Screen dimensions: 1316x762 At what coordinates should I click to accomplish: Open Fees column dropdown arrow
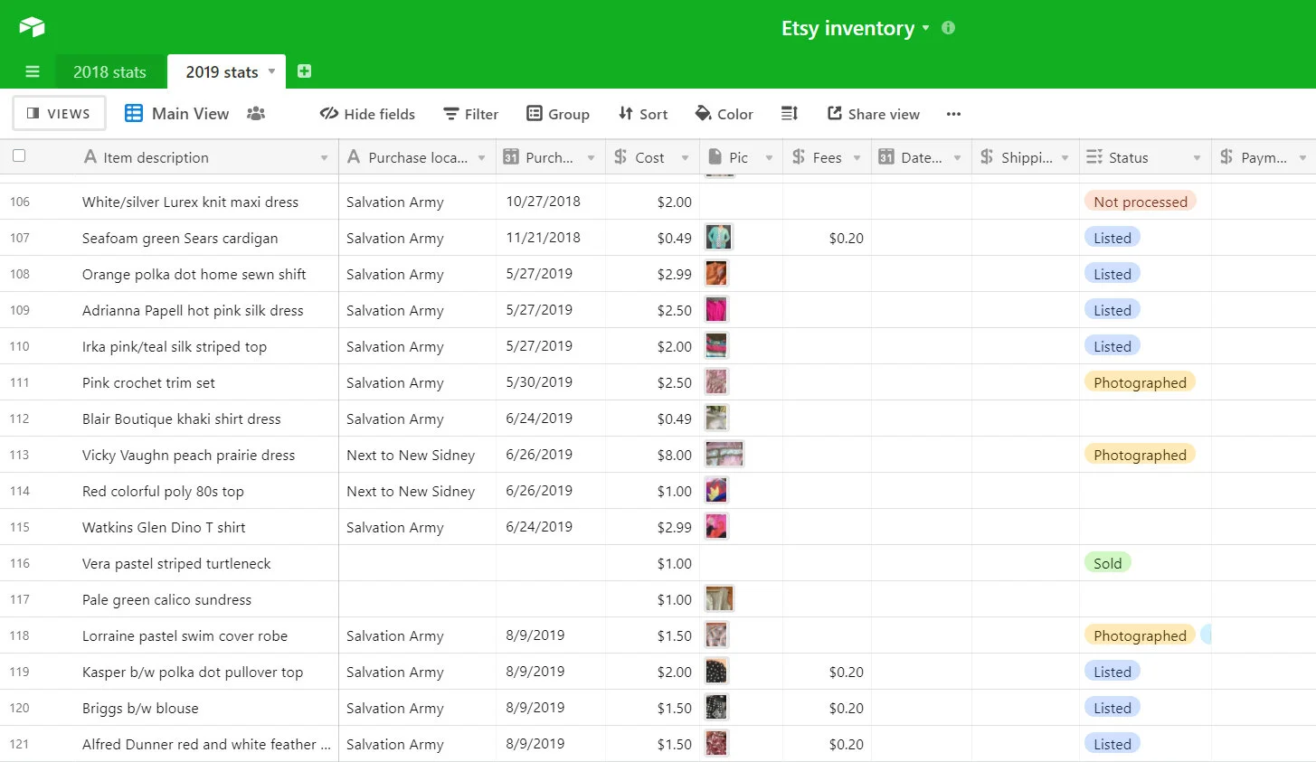point(857,158)
